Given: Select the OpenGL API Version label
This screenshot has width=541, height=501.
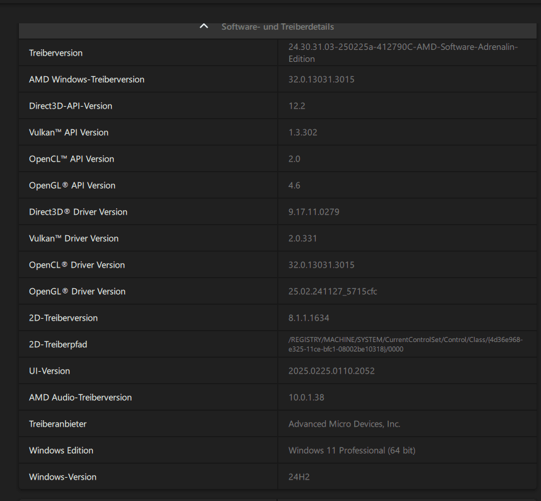Looking at the screenshot, I should pos(72,186).
